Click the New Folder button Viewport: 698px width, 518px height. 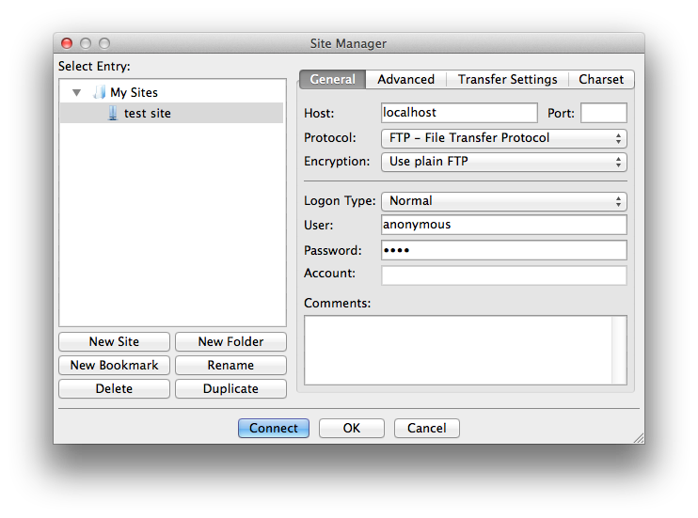(230, 341)
